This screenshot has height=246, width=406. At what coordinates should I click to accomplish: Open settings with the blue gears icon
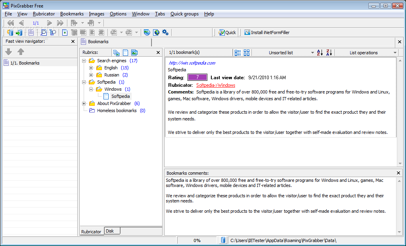(165, 32)
